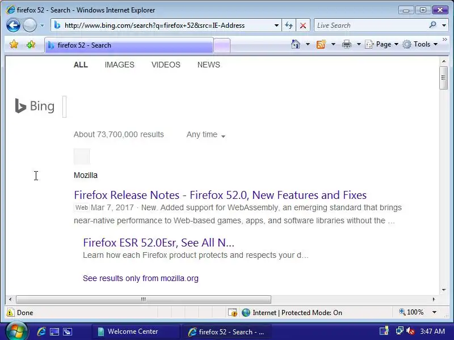The height and width of the screenshot is (340, 454).
Task: Click 'About 73,700,000 results' text
Action: click(x=119, y=134)
